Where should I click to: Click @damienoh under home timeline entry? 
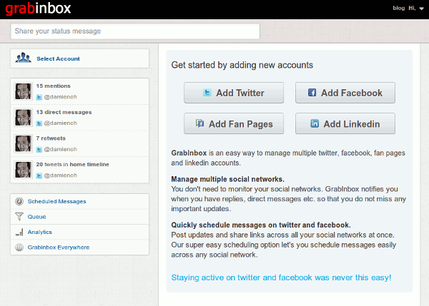pos(61,175)
